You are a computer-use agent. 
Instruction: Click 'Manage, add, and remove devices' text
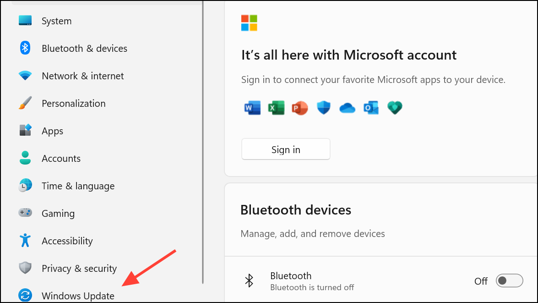pos(313,234)
